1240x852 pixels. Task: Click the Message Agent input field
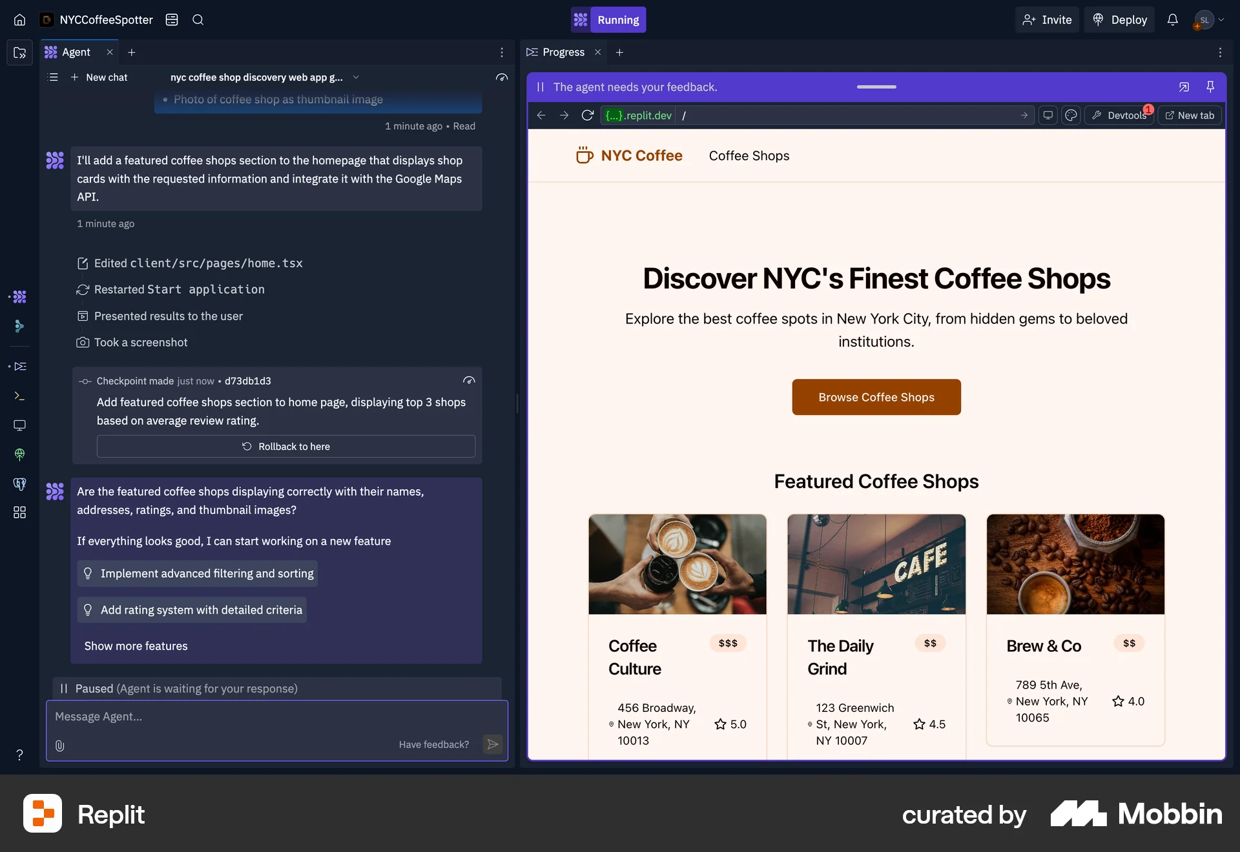pos(276,716)
